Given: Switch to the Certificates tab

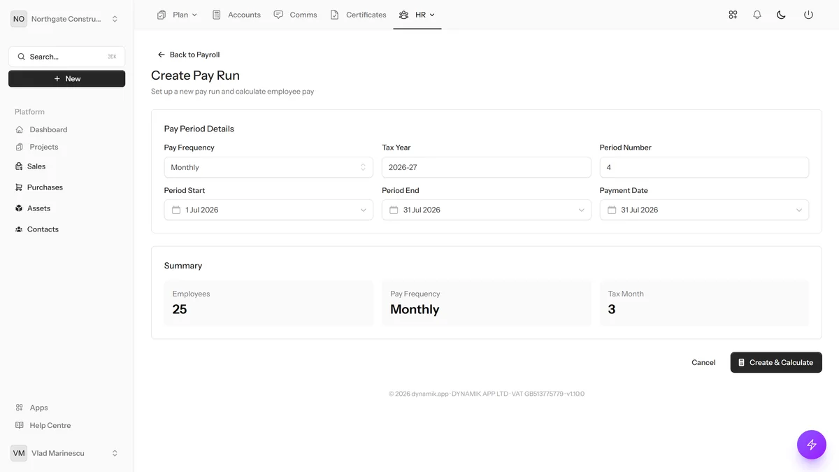Looking at the screenshot, I should [x=358, y=15].
